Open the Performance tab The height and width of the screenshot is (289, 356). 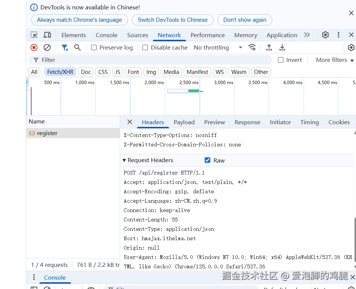tap(208, 35)
